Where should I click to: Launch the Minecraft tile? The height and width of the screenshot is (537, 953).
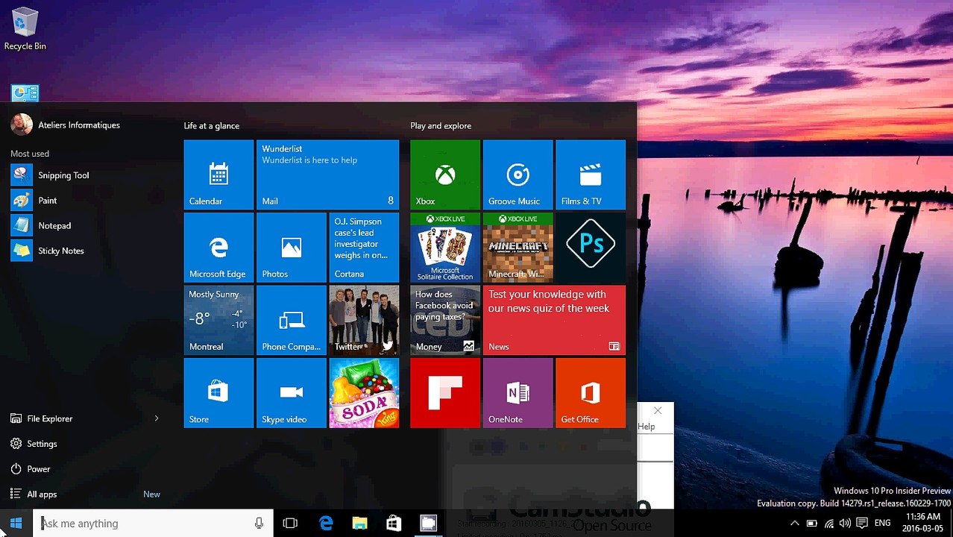[518, 248]
